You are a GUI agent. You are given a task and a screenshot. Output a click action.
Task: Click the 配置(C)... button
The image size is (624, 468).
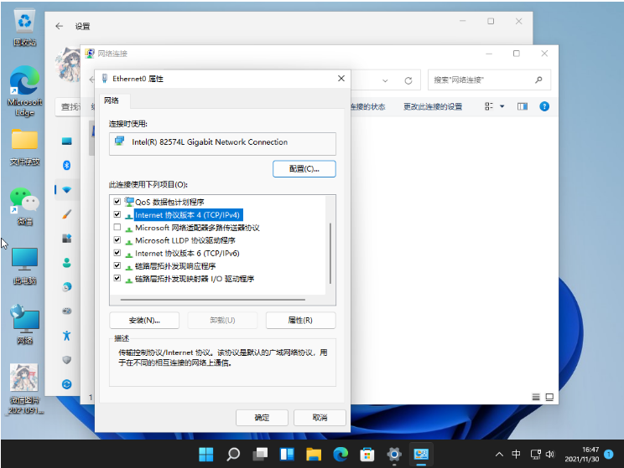click(x=304, y=169)
